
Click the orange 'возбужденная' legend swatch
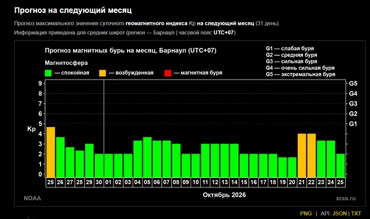[x=103, y=73]
